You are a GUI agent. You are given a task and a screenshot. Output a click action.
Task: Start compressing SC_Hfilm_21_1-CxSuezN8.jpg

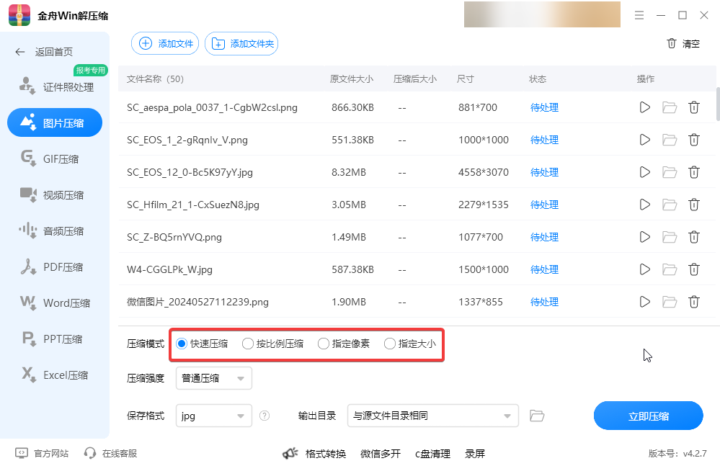tap(645, 205)
